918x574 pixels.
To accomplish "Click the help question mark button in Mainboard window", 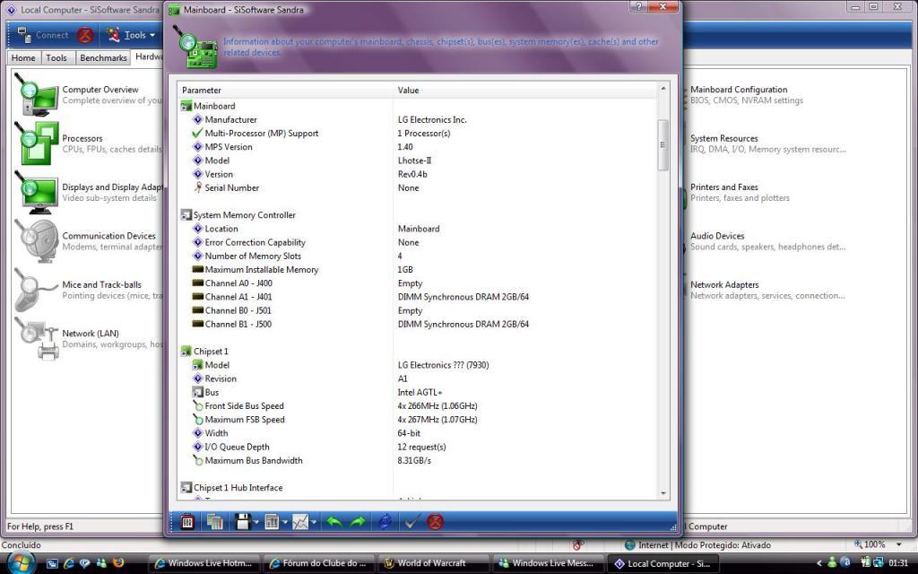I will point(638,6).
